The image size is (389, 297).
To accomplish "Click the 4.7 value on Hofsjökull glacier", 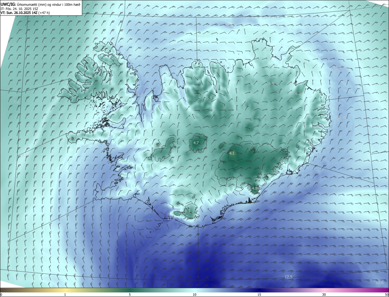I will pos(196,143).
